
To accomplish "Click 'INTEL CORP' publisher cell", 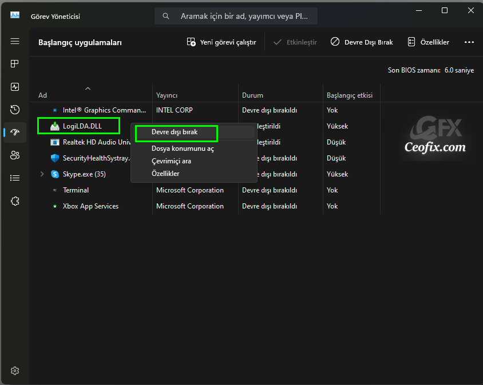I will 175,110.
